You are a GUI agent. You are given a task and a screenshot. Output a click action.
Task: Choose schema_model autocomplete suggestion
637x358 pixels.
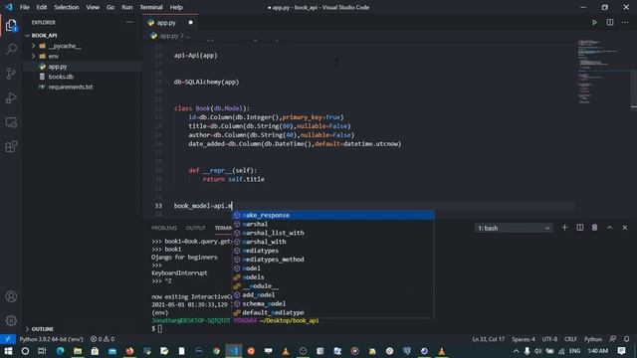tap(333, 304)
